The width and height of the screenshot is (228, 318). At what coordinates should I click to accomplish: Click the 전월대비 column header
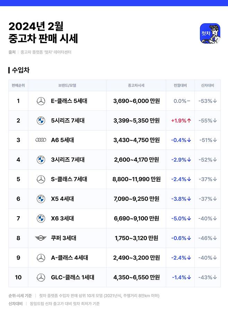coord(181,85)
